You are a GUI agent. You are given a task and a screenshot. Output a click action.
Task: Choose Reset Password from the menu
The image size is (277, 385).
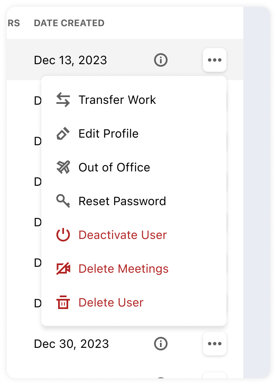122,201
